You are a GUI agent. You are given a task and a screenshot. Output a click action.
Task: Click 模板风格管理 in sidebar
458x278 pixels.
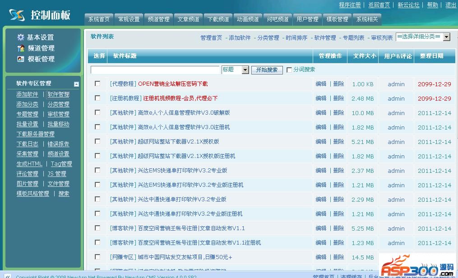coord(33,194)
